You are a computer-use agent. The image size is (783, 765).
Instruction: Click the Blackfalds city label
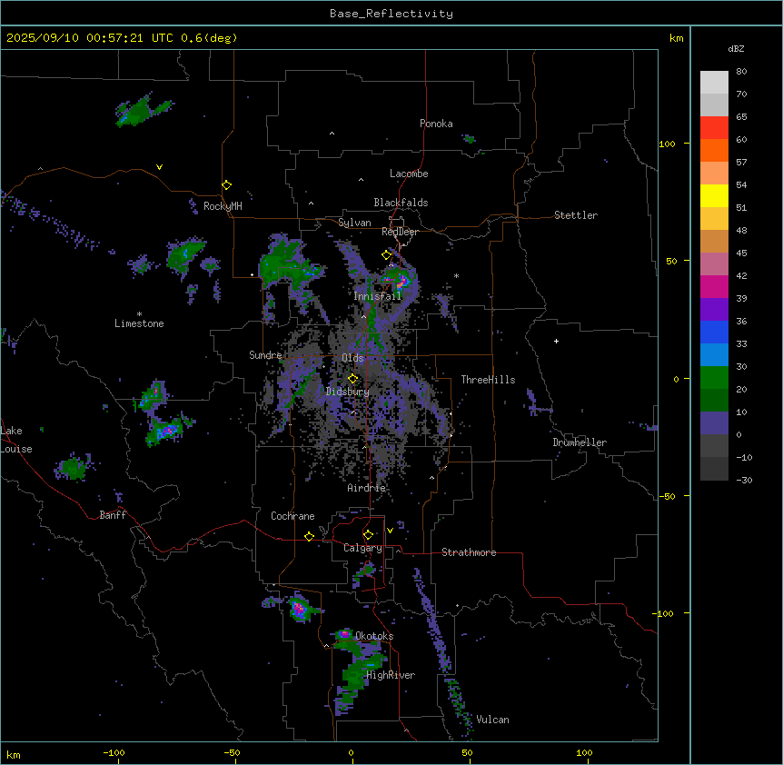click(401, 203)
